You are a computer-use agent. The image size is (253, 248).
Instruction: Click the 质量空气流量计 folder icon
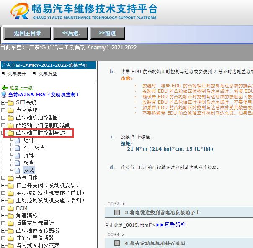coord(10,223)
